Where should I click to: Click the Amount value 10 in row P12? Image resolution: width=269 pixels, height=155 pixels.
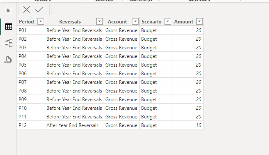(188, 125)
